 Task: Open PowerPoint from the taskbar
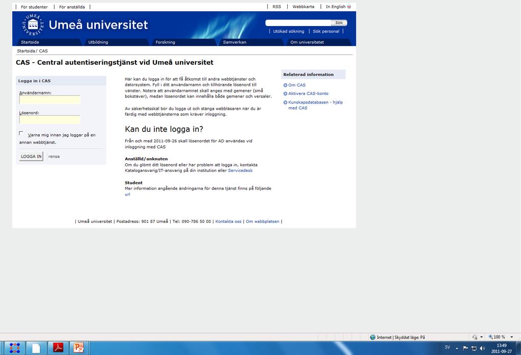78,348
